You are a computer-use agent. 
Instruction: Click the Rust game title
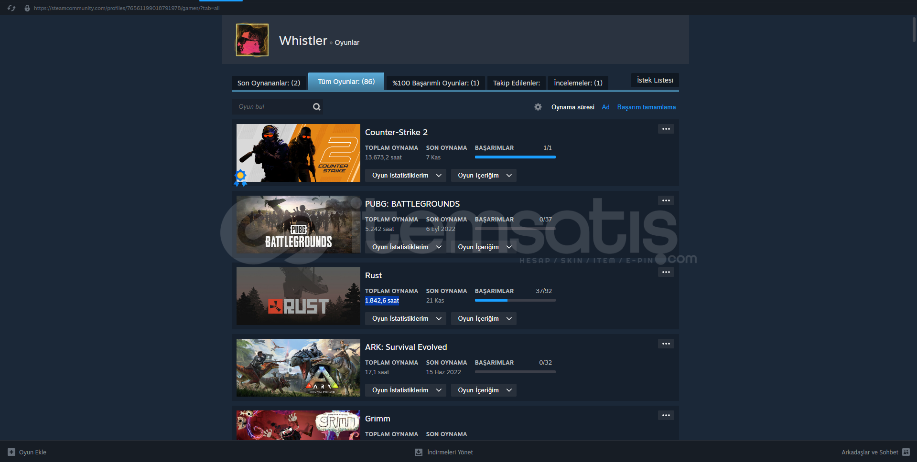373,275
